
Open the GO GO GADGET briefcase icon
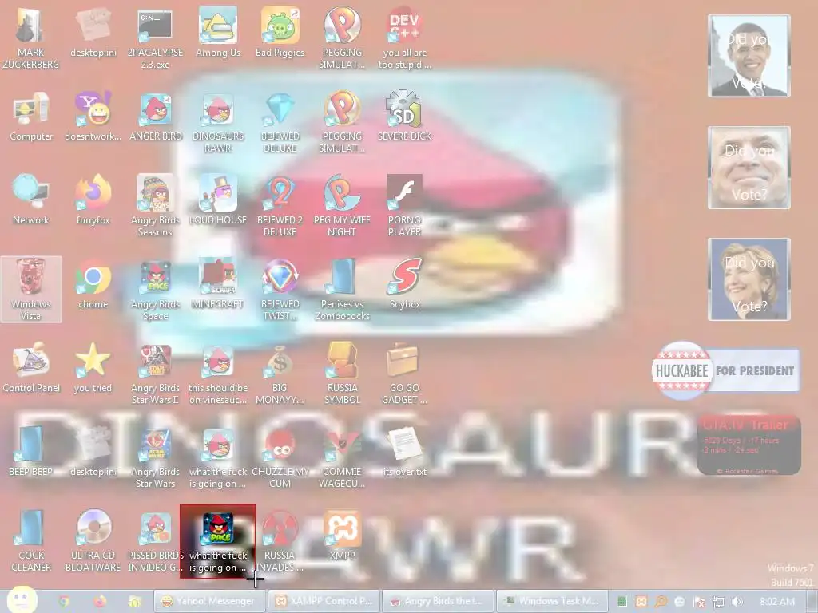click(x=404, y=374)
